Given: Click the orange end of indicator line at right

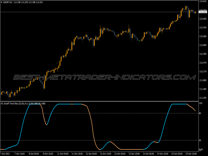Looking at the screenshot, I should tap(195, 111).
